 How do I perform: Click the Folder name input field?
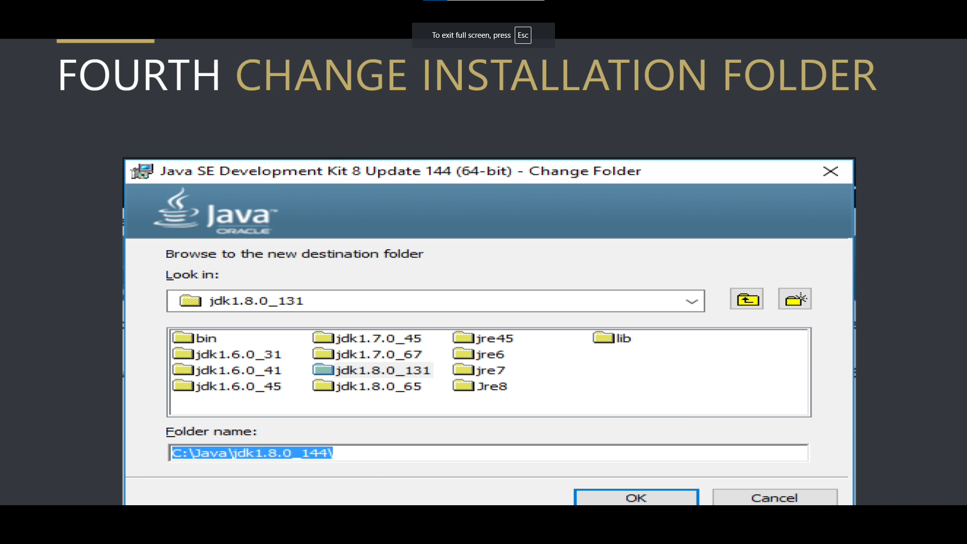[488, 452]
